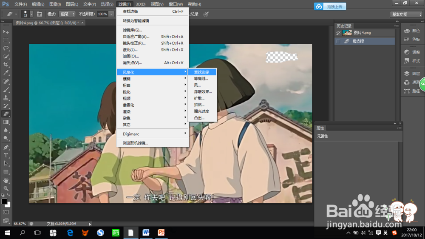Toggle the brush panel button
The height and width of the screenshot is (239, 425).
click(39, 14)
